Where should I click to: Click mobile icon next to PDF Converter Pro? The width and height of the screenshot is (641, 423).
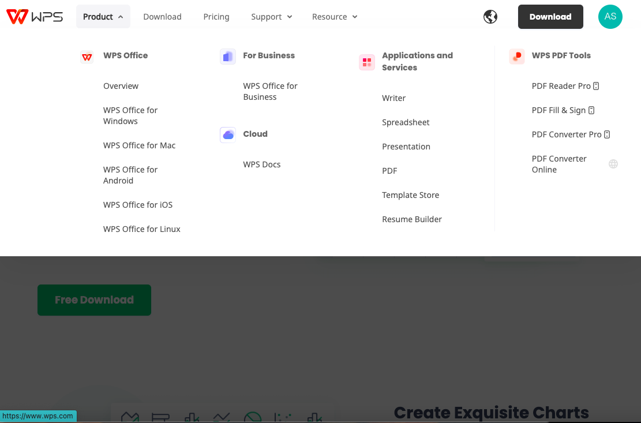(606, 134)
